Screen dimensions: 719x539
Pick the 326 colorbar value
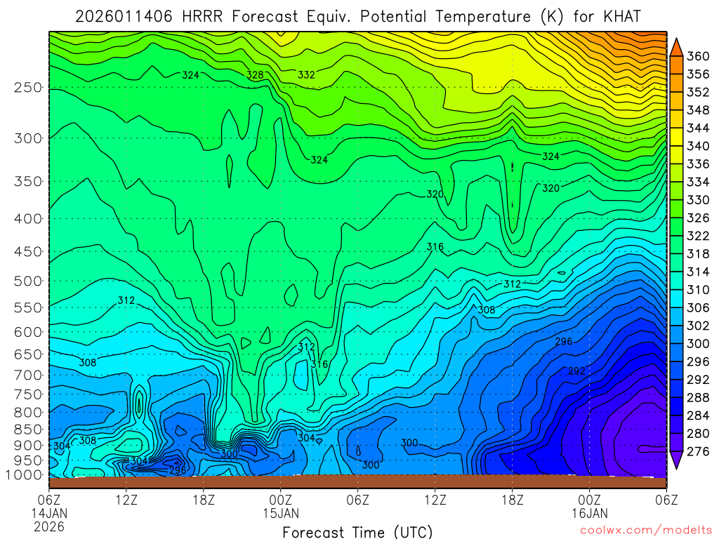click(x=697, y=218)
